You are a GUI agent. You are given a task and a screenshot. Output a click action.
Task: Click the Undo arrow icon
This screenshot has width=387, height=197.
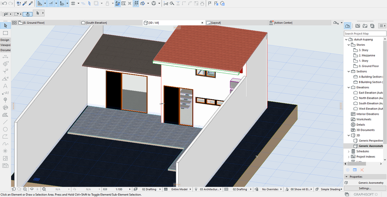click(4, 3)
